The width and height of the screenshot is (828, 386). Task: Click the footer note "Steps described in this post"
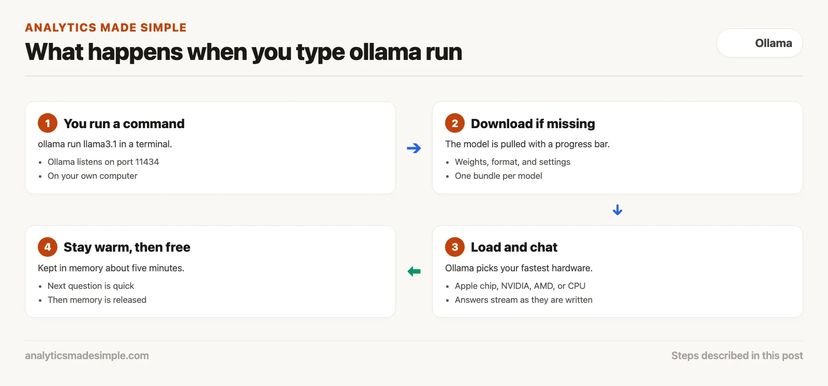[737, 356]
